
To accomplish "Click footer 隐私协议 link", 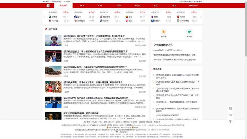I will pyautogui.click(x=126, y=122).
